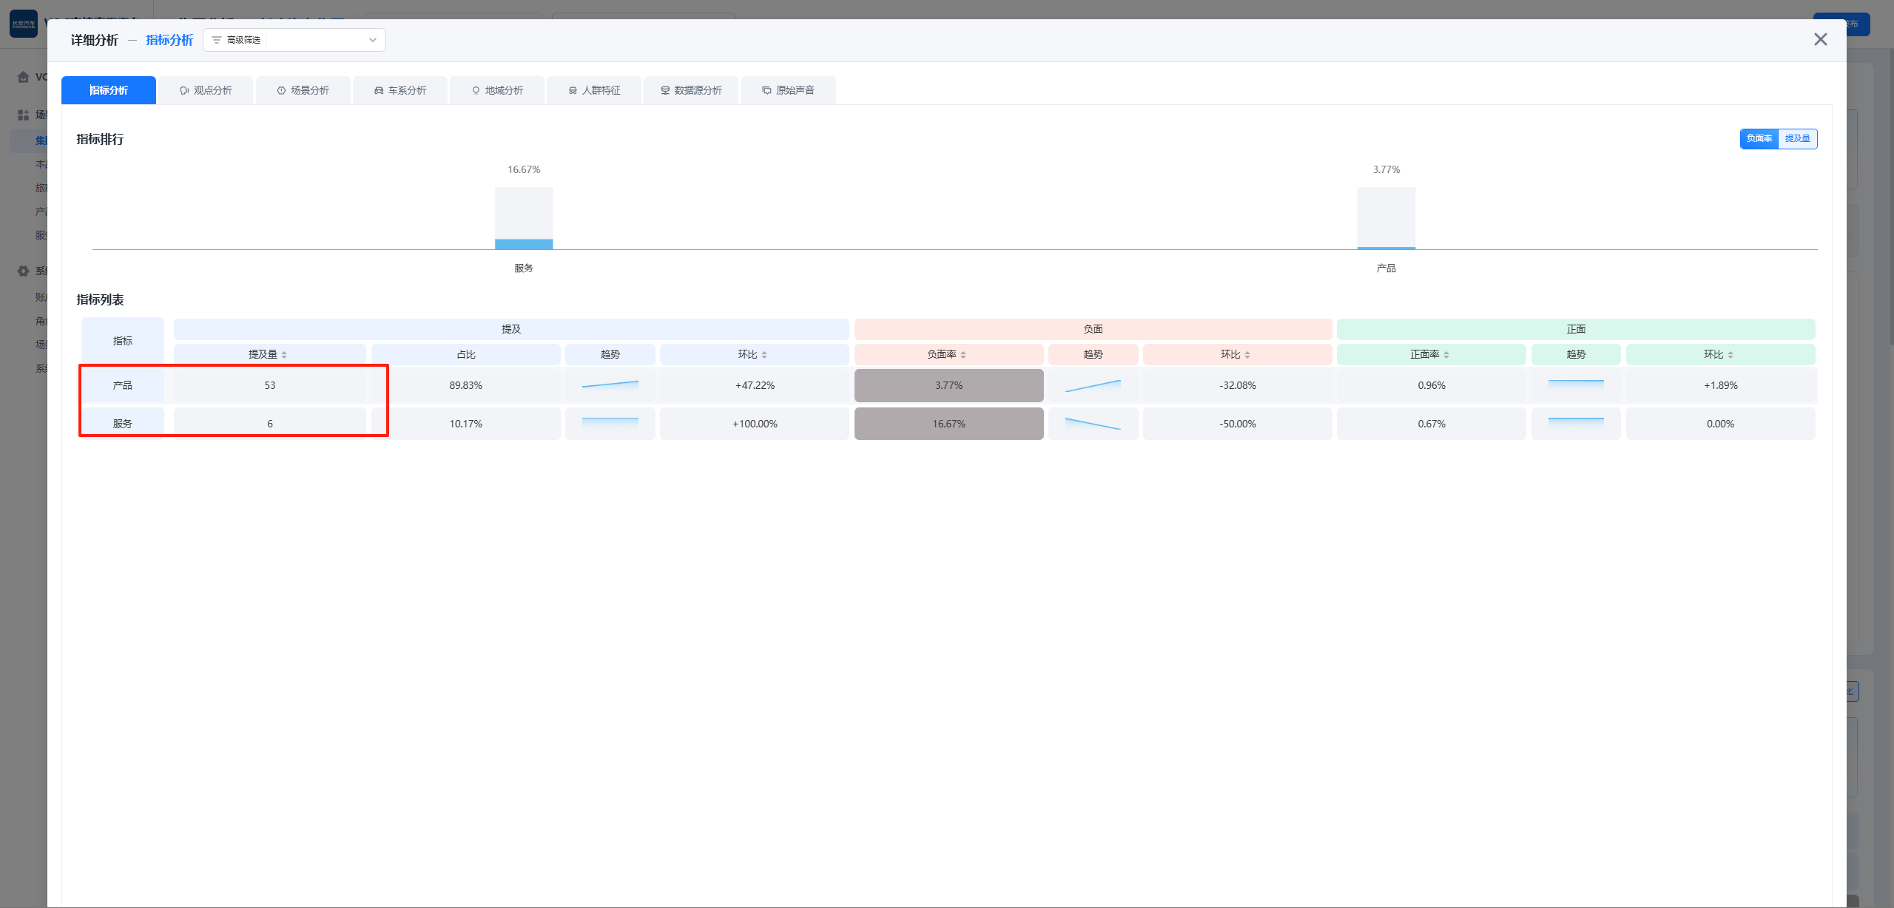Select the 指标分析 tab
Image resolution: width=1894 pixels, height=908 pixels.
[x=109, y=90]
